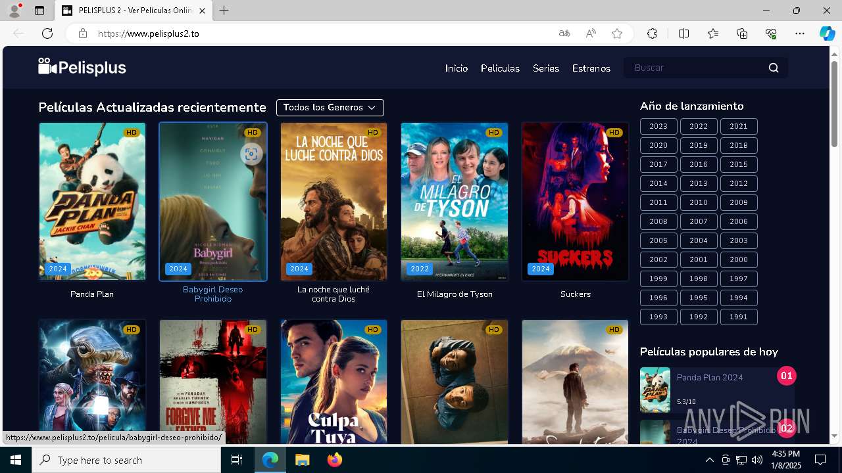Open Estrenos menu item
Screen dimensions: 842x473
coord(591,68)
